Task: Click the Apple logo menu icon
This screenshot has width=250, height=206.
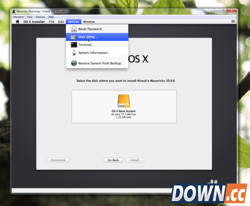Action: pos(17,21)
